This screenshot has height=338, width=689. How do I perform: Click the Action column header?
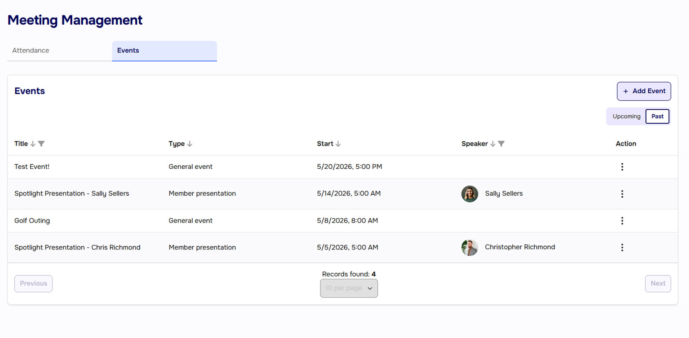point(626,144)
